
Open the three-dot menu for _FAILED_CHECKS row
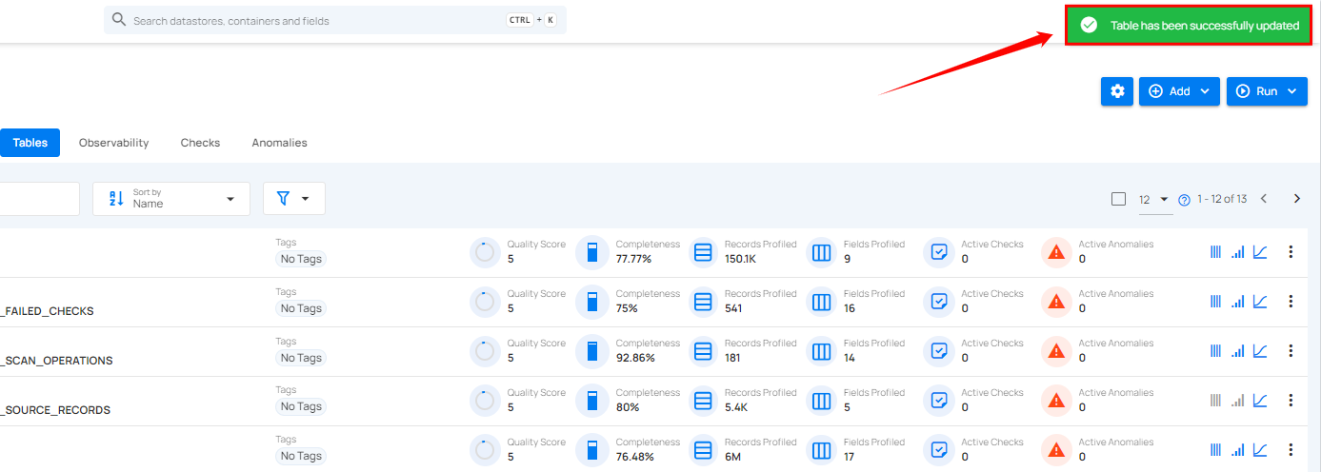(1291, 302)
